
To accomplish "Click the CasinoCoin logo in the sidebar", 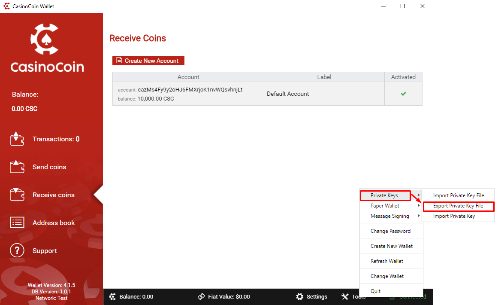I will pos(47,47).
